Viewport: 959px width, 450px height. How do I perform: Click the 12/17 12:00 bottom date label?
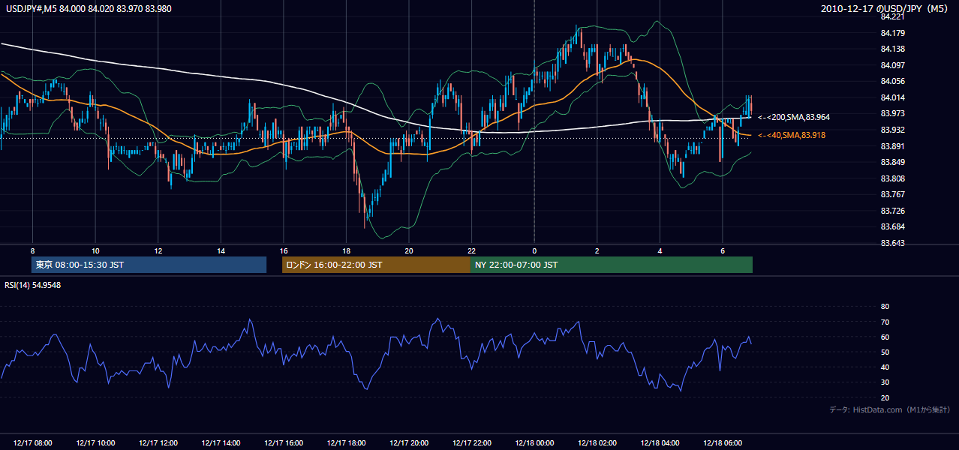pos(158,443)
